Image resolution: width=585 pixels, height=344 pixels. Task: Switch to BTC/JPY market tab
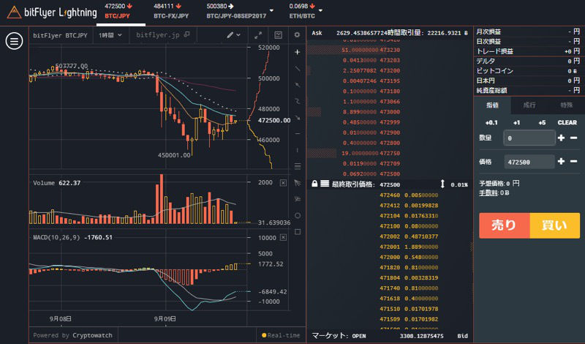(118, 11)
